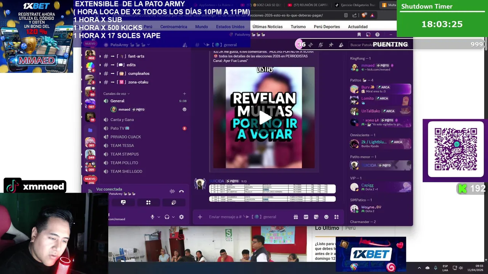Join the TEAM SHELLGOD voice channel

(145, 171)
